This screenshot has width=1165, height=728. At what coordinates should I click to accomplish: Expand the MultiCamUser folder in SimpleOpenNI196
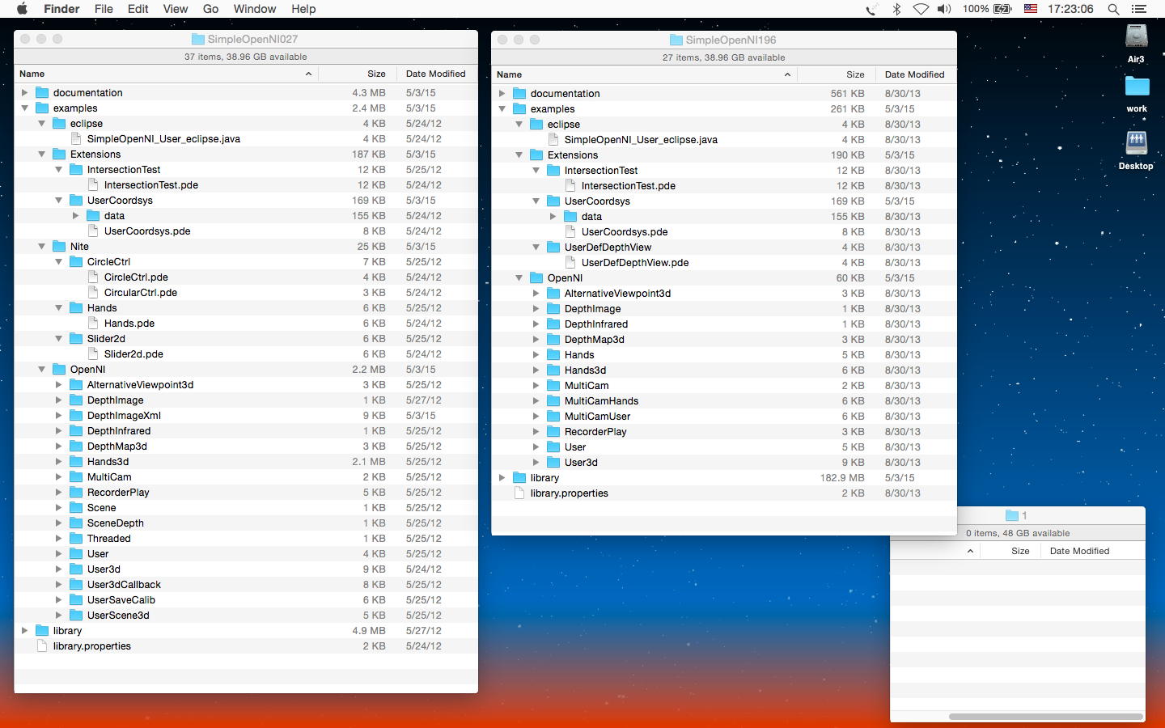(x=536, y=417)
